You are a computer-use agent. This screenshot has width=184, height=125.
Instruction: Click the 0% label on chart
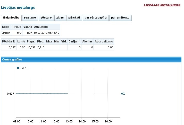point(123,94)
